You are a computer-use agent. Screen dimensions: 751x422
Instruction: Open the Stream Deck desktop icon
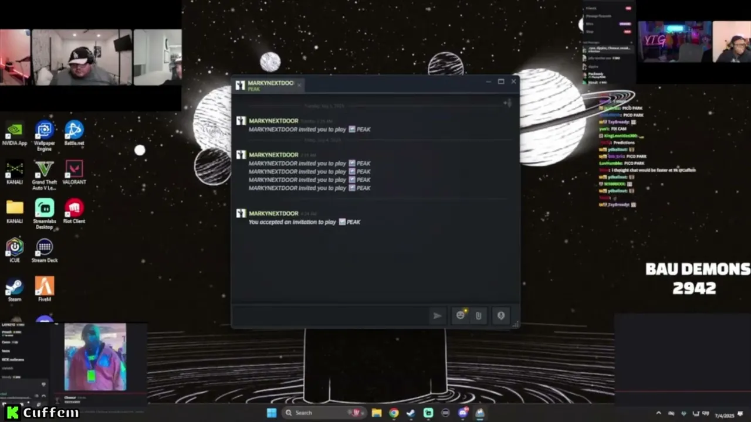tap(45, 251)
